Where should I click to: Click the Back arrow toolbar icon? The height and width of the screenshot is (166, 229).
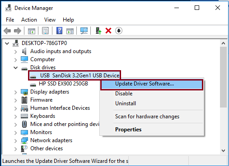[7, 31]
